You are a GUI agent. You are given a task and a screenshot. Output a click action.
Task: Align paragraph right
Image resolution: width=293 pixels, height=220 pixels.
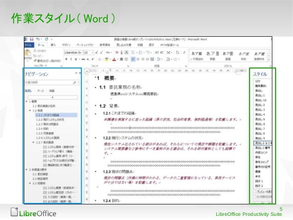[143, 59]
